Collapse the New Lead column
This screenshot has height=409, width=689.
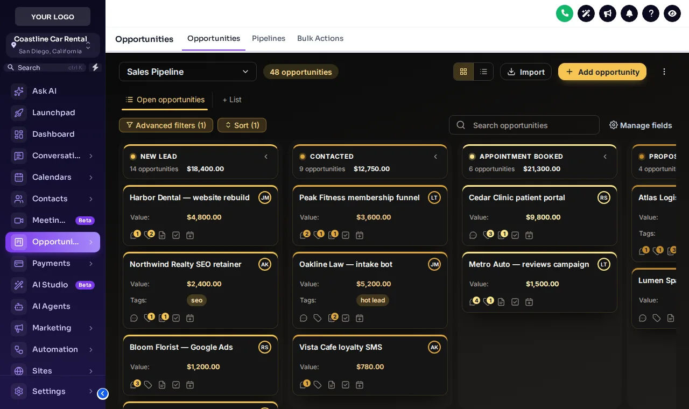click(266, 157)
